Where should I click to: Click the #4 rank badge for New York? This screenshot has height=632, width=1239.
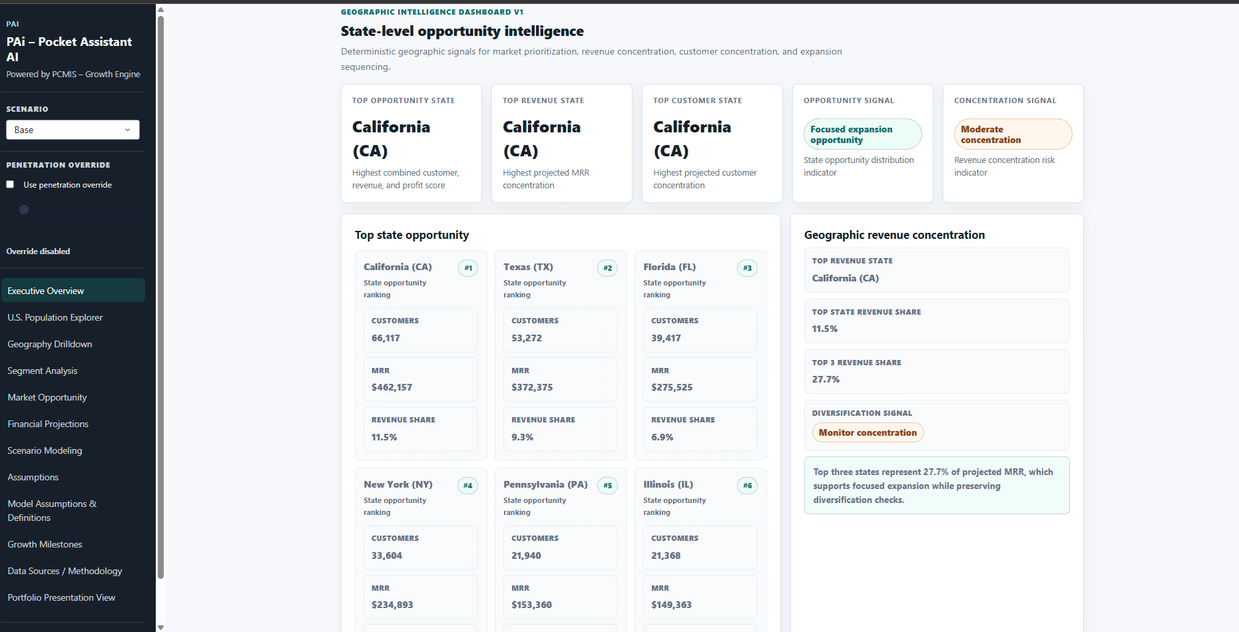[468, 486]
